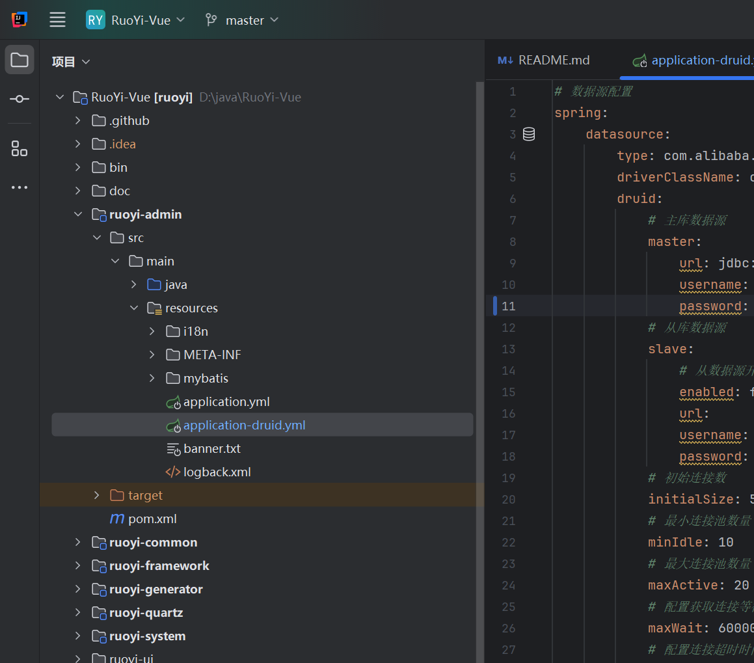Click the banner.txt text file icon
This screenshot has height=663, width=754.
point(173,449)
